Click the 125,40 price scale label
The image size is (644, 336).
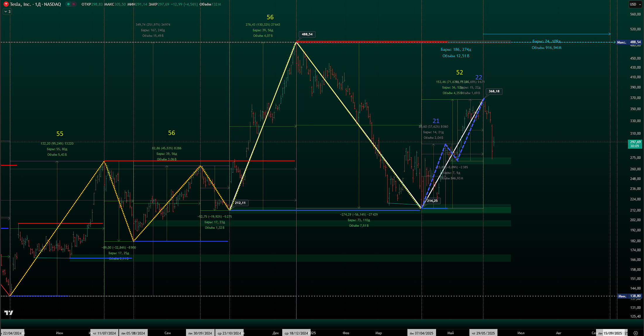[635, 317]
